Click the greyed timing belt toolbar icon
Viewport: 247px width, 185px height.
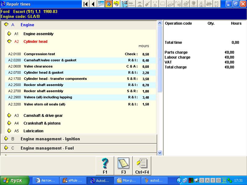click(x=132, y=4)
